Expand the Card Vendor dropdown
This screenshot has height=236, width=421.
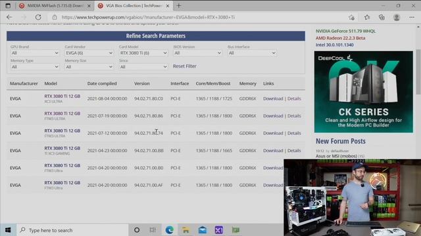coord(89,53)
